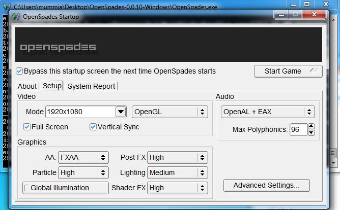This screenshot has width=340, height=210.
Task: Open the Particle quality dropdown
Action: coord(83,172)
